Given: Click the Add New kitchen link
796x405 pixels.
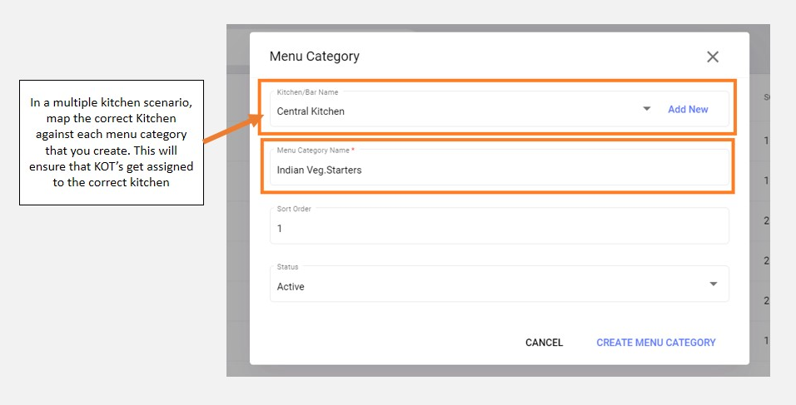Looking at the screenshot, I should 688,109.
